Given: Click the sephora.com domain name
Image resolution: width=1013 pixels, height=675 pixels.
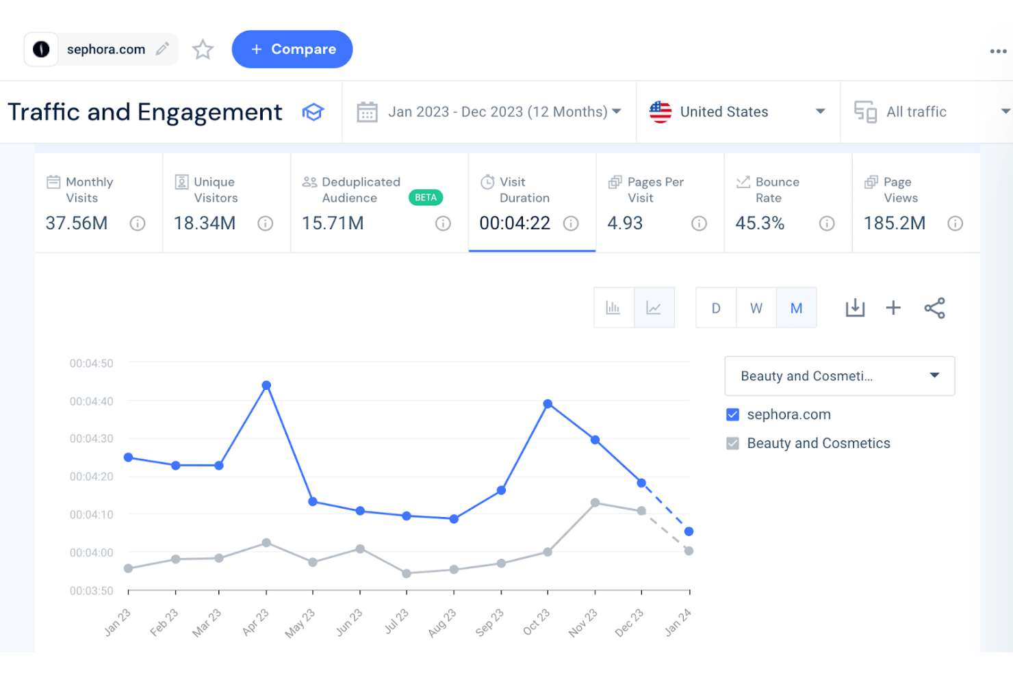Looking at the screenshot, I should click(x=106, y=49).
